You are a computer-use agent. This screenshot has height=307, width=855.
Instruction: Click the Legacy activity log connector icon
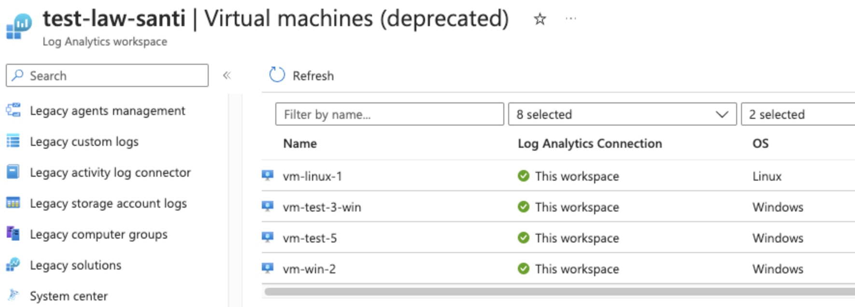point(13,172)
